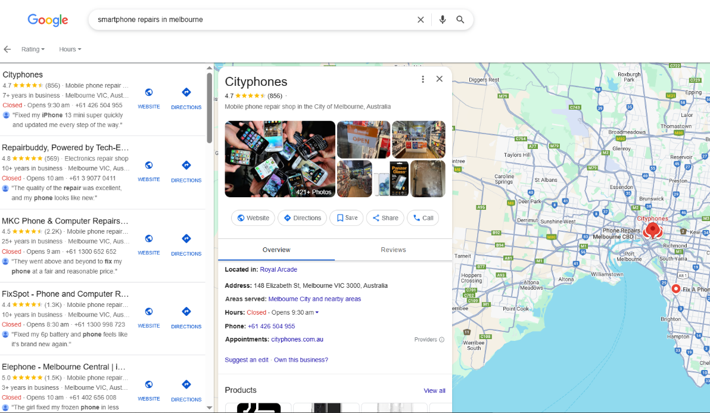Save Cityphones with the Save button

[x=347, y=218]
